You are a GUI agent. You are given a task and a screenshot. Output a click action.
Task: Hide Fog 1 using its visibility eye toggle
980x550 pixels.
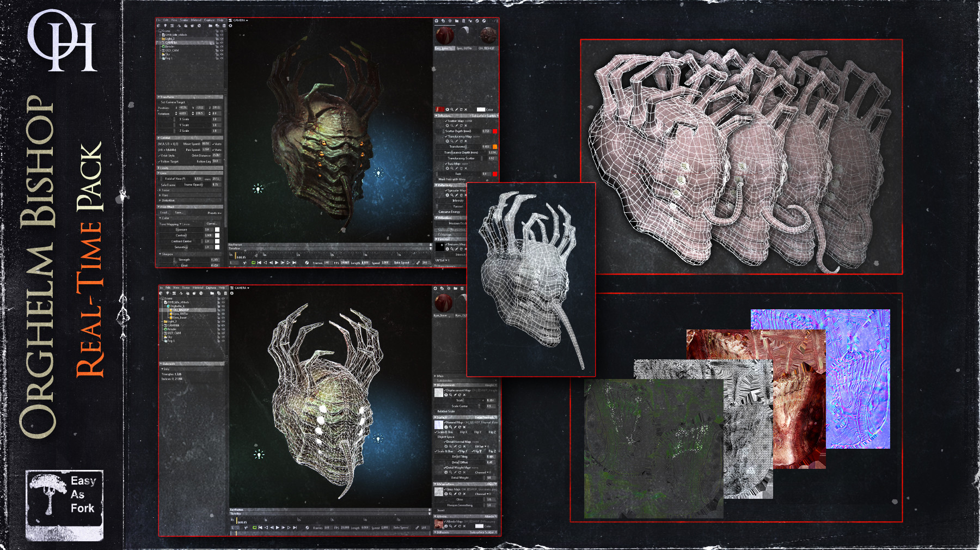[222, 59]
